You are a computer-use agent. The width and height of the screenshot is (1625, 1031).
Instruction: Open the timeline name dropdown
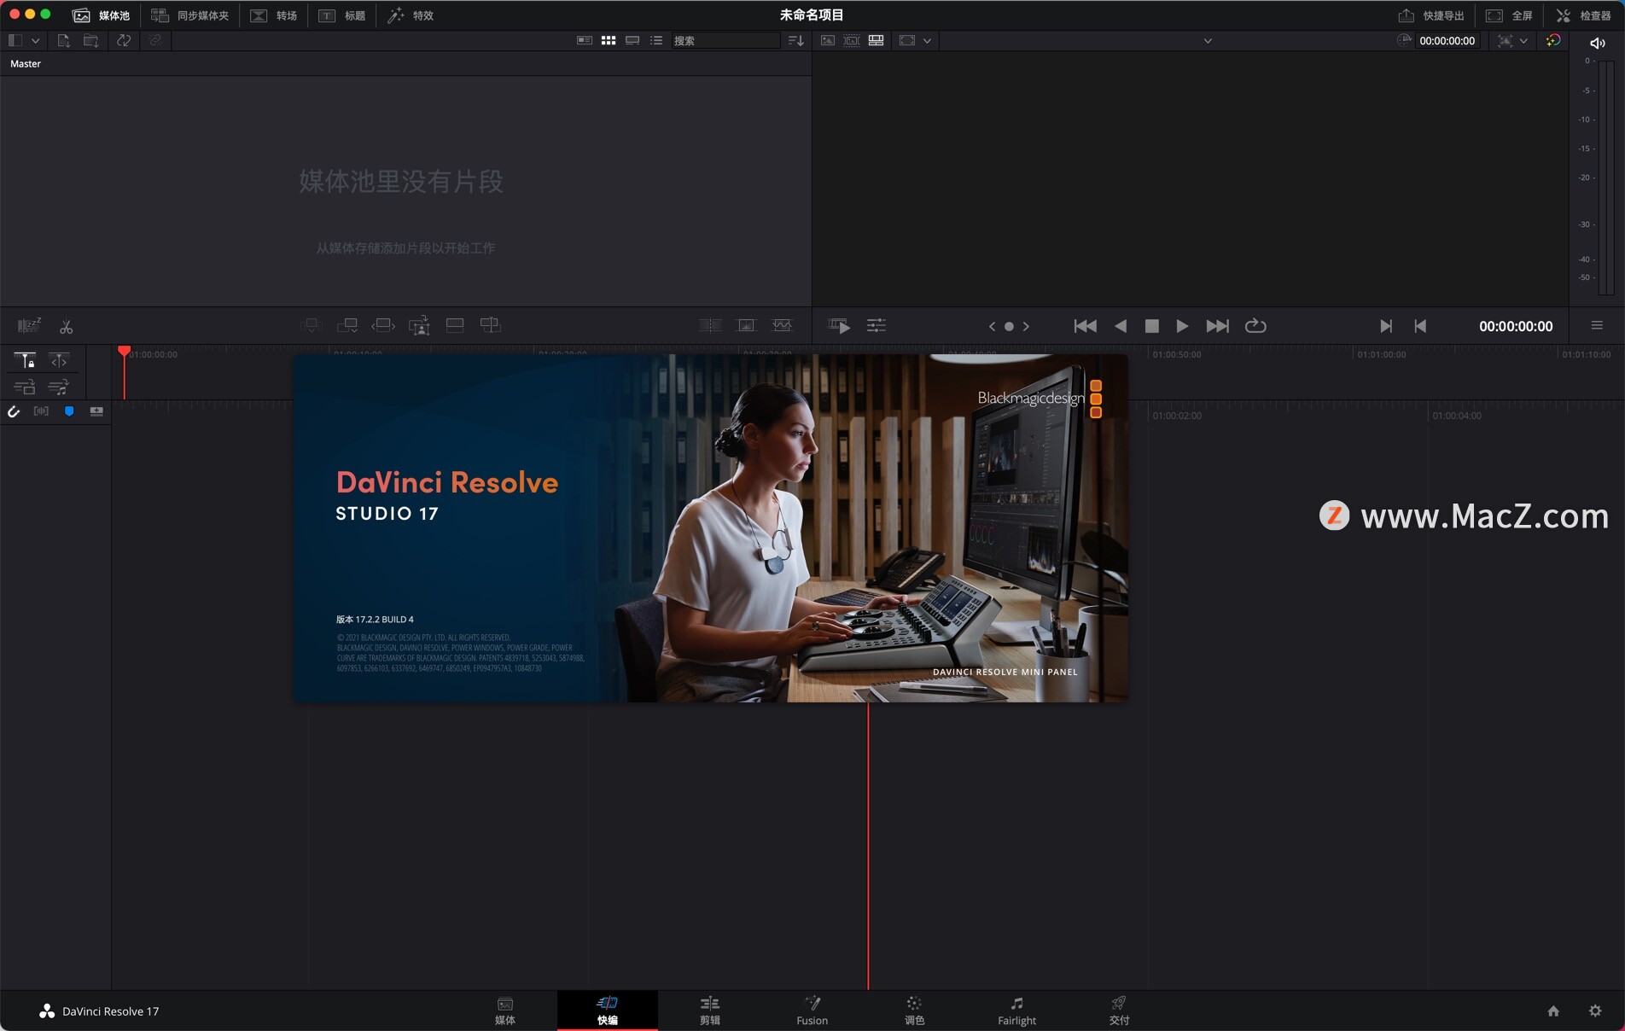[1208, 40]
